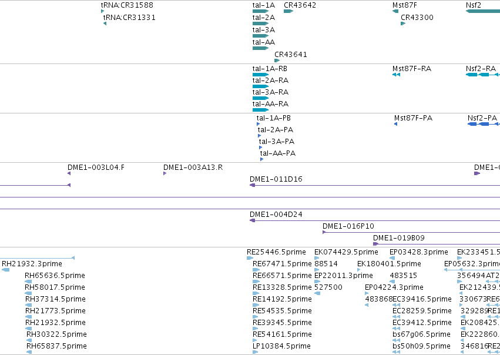Click the EK180401.5prime EST label
500x355 pixels.
click(389, 264)
